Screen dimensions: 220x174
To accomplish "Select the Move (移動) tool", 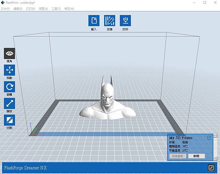I will [x=10, y=70].
